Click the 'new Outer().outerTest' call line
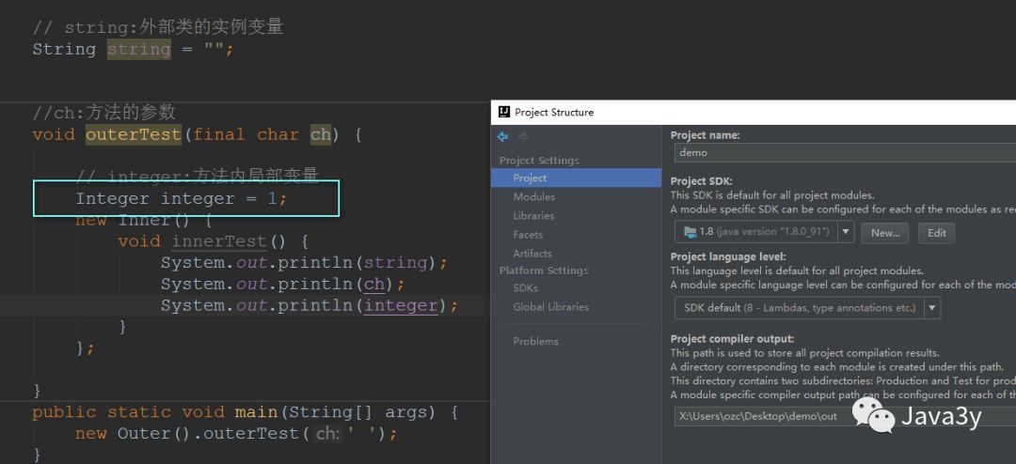The height and width of the screenshot is (464, 1016). (x=236, y=434)
